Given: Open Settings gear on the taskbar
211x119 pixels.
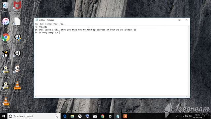Looking at the screenshot, I should (110, 116).
